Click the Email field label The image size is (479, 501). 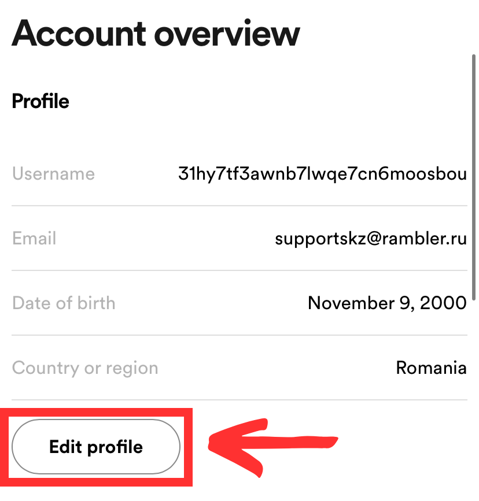34,239
